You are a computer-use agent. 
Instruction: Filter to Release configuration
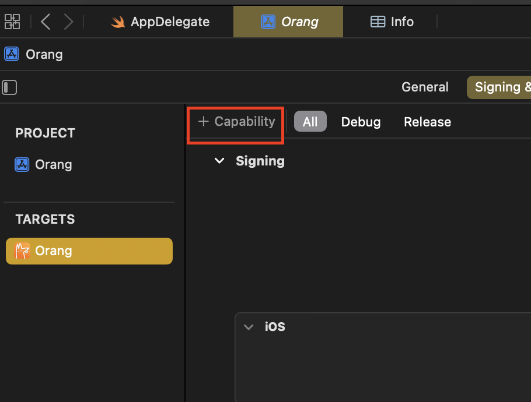427,122
